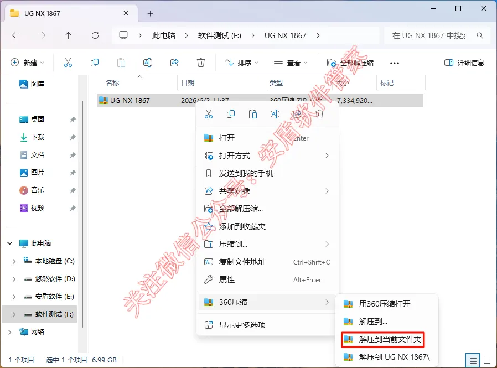The height and width of the screenshot is (368, 497).
Task: Choose 用360压缩打开 in the submenu
Action: [387, 304]
